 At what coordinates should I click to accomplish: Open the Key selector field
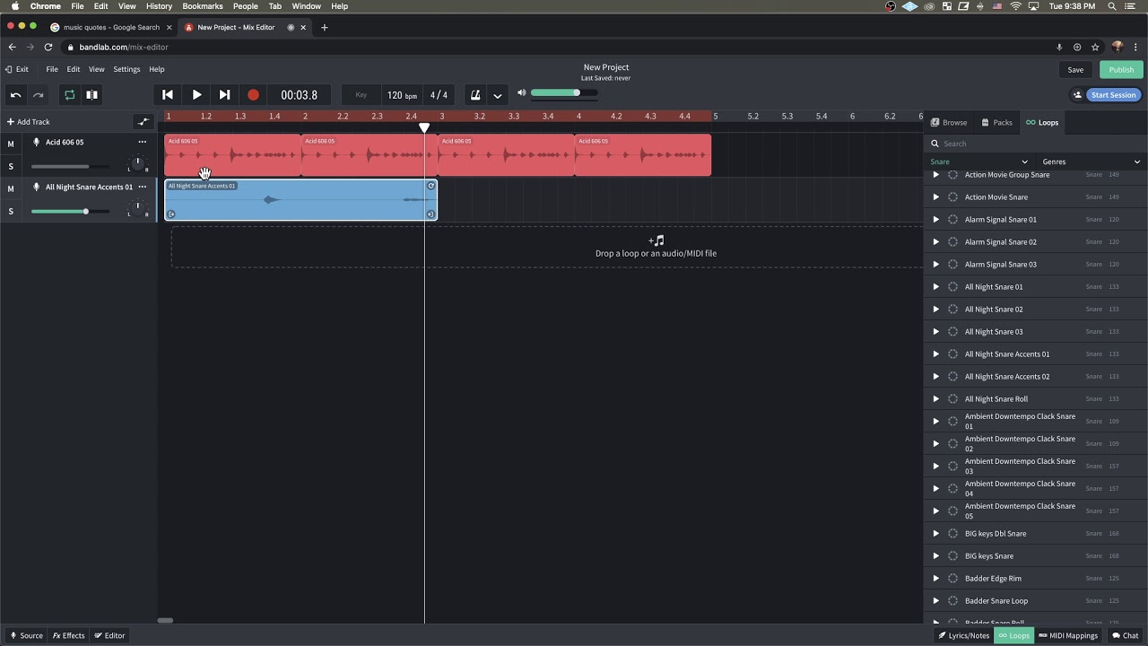[361, 95]
